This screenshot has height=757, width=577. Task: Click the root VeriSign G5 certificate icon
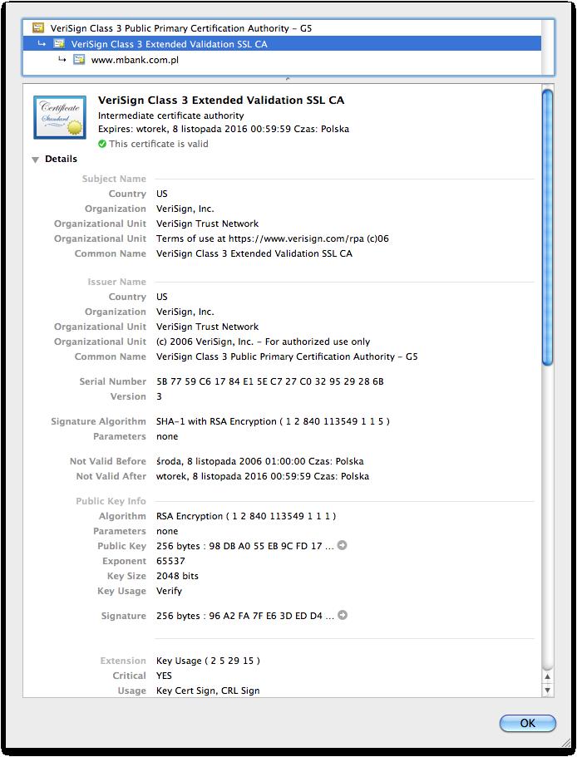pos(38,27)
